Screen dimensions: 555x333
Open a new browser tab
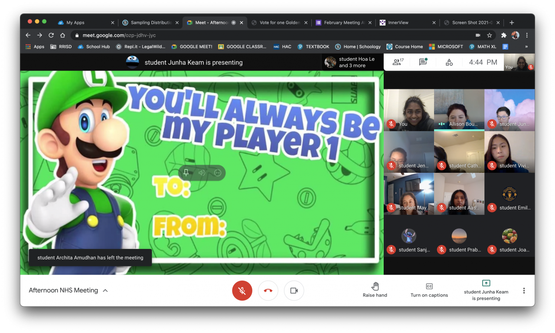512,23
